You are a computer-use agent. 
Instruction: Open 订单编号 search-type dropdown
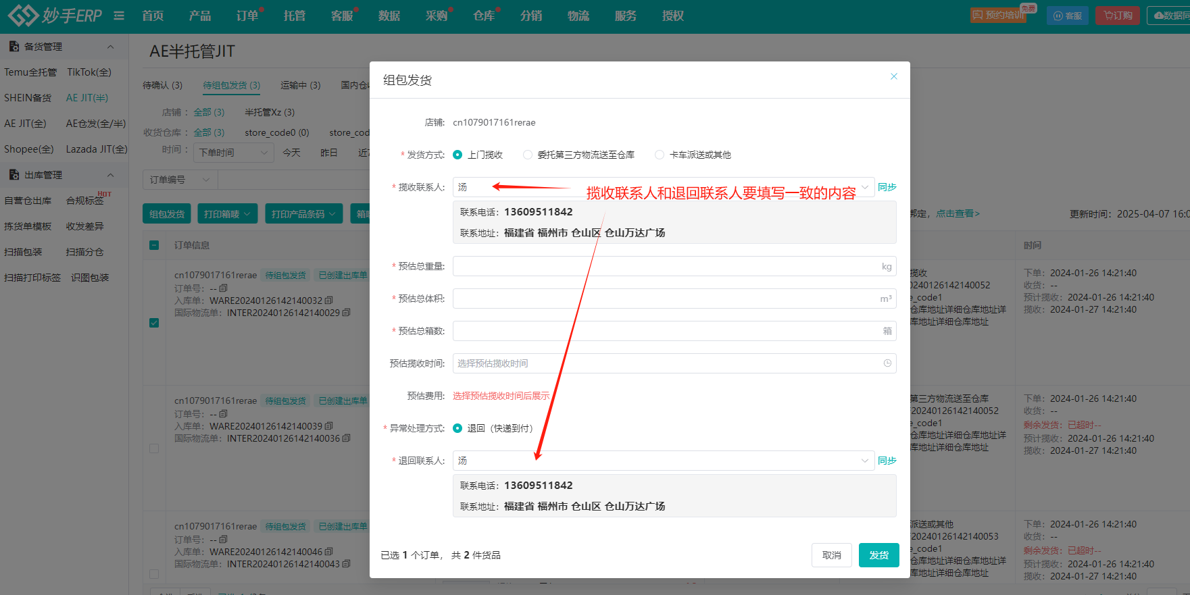point(180,180)
